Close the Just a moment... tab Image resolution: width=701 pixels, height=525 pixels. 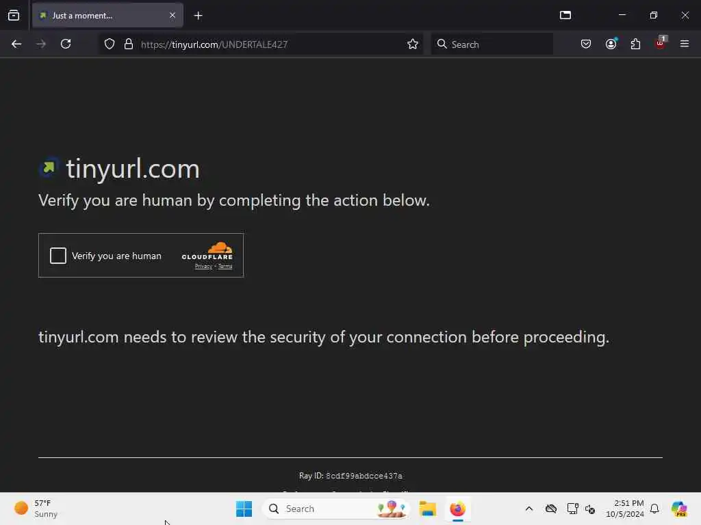pyautogui.click(x=173, y=16)
